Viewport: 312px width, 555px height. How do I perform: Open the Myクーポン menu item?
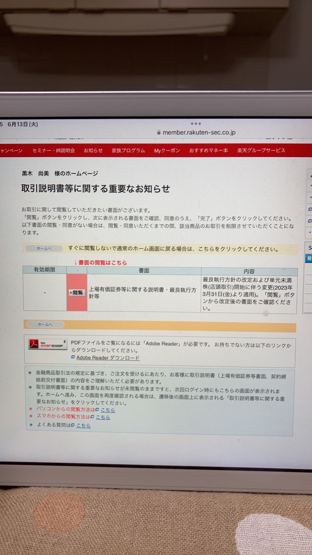pyautogui.click(x=167, y=151)
